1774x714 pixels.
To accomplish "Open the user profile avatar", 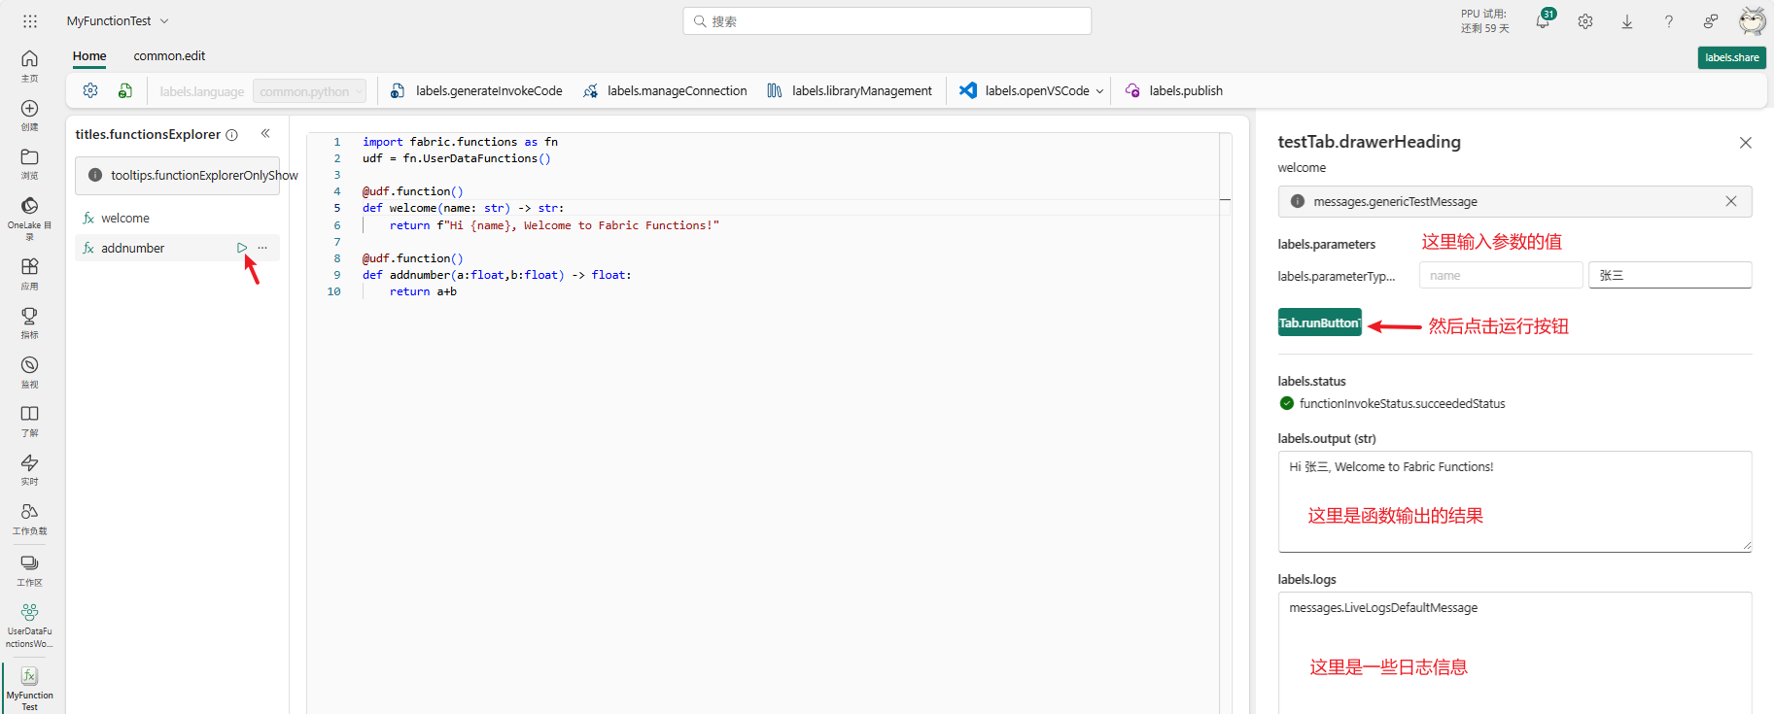I will [x=1753, y=20].
